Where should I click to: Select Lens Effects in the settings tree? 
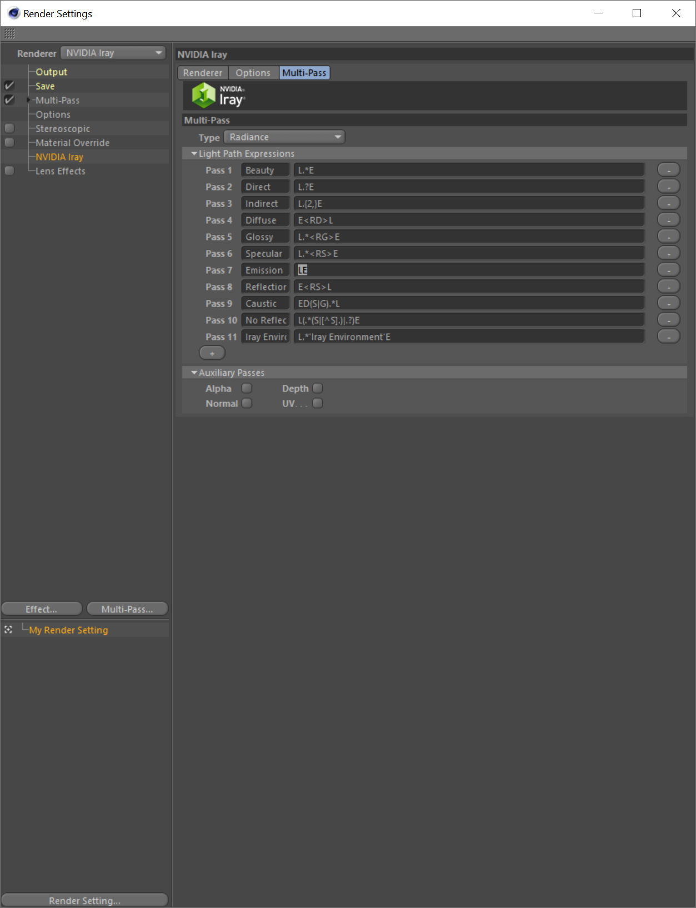61,171
